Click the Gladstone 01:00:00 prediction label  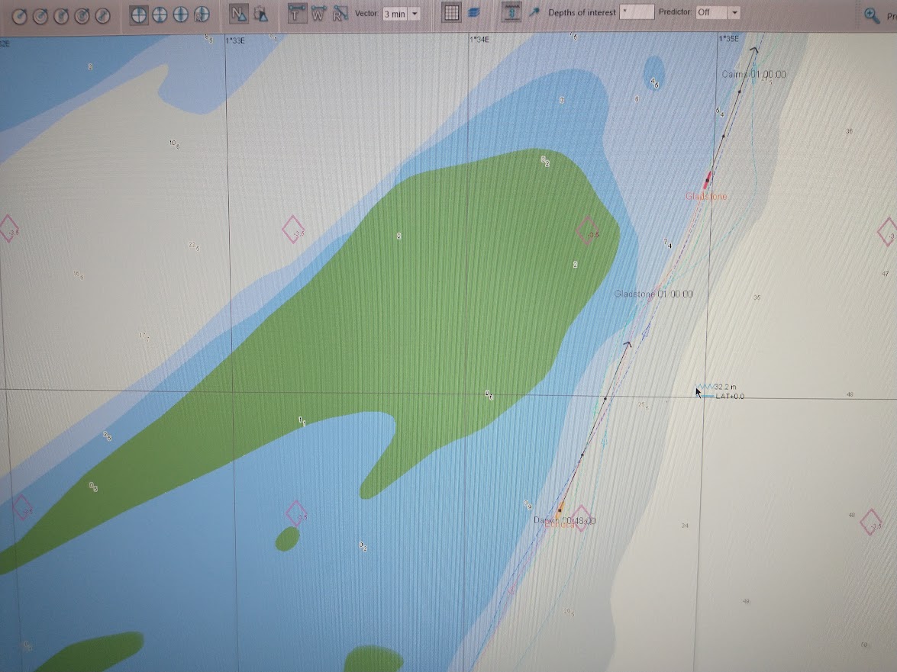[x=653, y=294]
